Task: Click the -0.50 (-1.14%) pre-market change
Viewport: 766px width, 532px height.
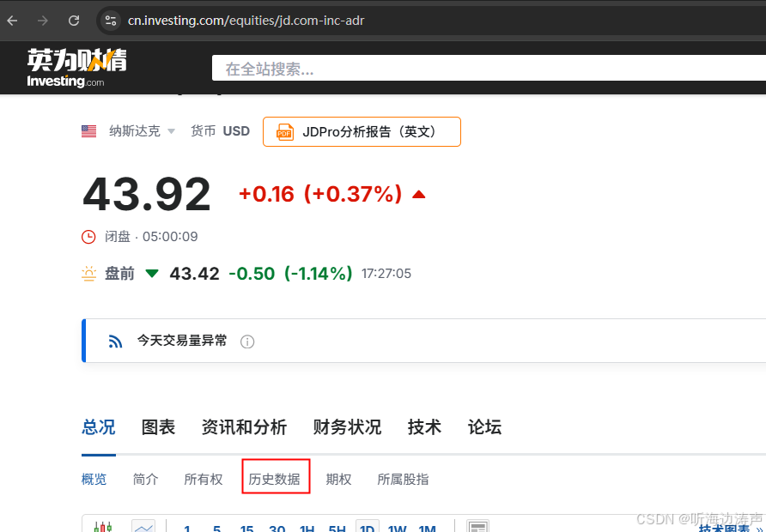Action: point(290,274)
